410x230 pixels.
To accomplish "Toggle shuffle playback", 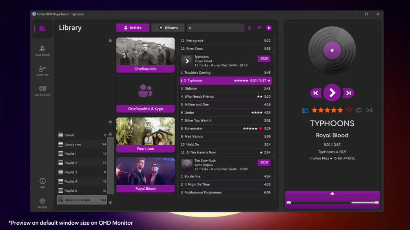I will [x=369, y=110].
